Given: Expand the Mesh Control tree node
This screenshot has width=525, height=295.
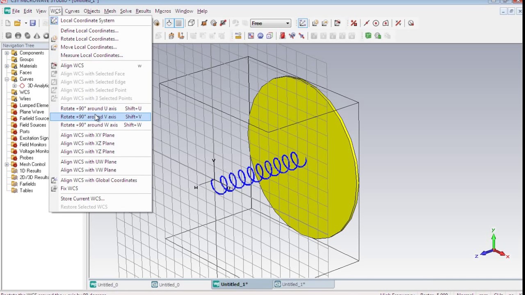Looking at the screenshot, I should 7,164.
